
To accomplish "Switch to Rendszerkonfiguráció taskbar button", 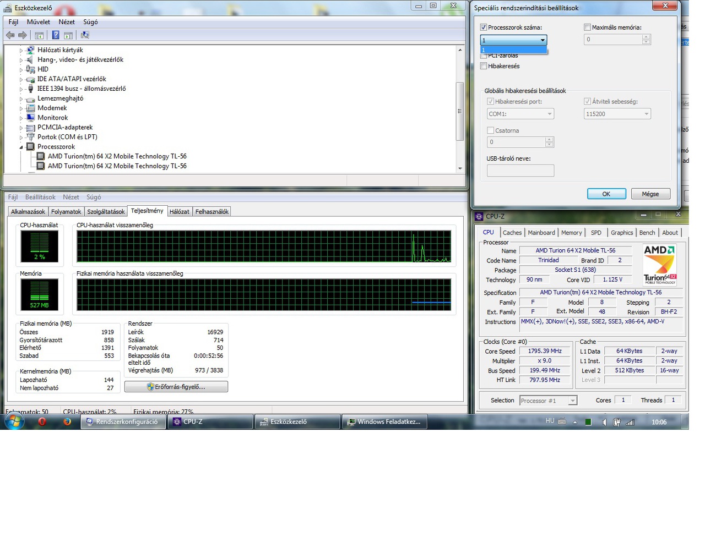I will [x=124, y=422].
